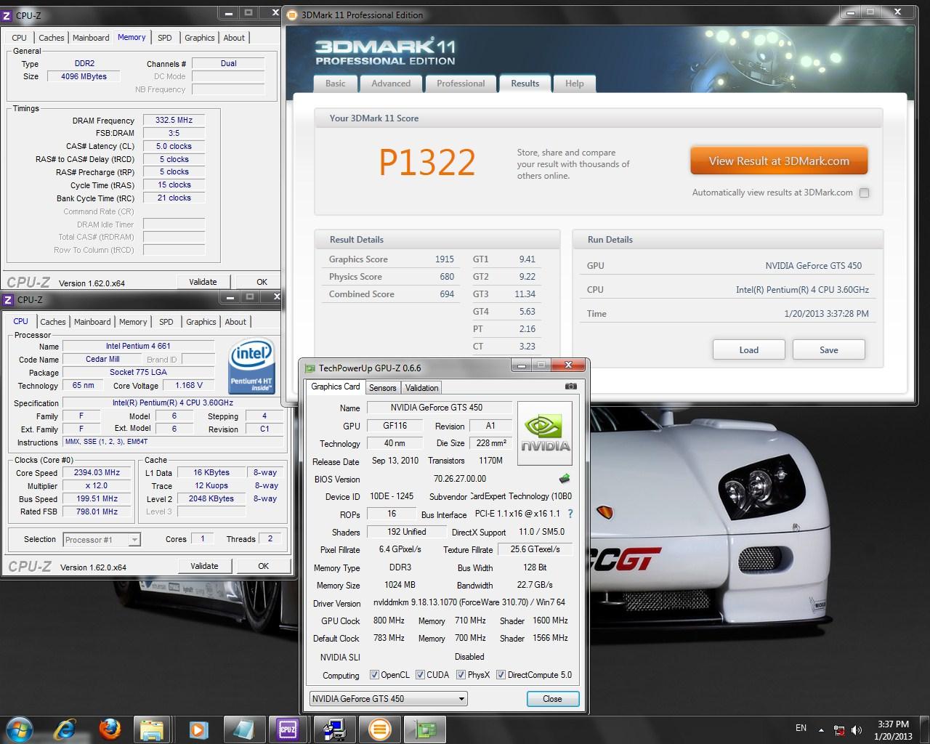The height and width of the screenshot is (744, 930).
Task: Toggle automatically view results at 3DMark.com
Action: click(864, 193)
